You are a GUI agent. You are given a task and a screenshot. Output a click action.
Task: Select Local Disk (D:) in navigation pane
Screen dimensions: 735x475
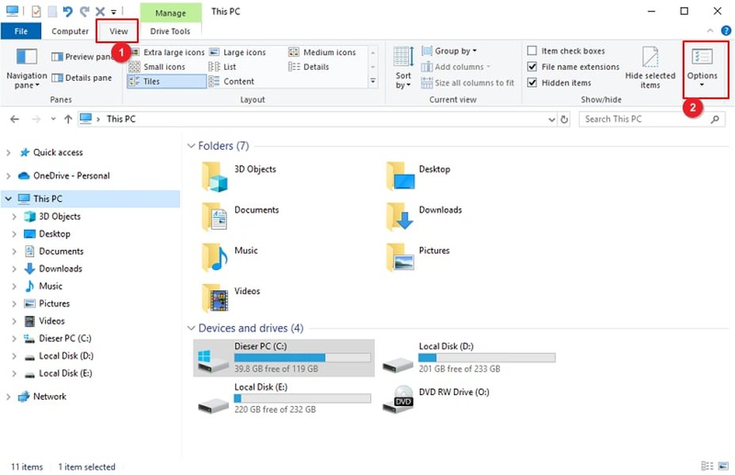coord(66,355)
